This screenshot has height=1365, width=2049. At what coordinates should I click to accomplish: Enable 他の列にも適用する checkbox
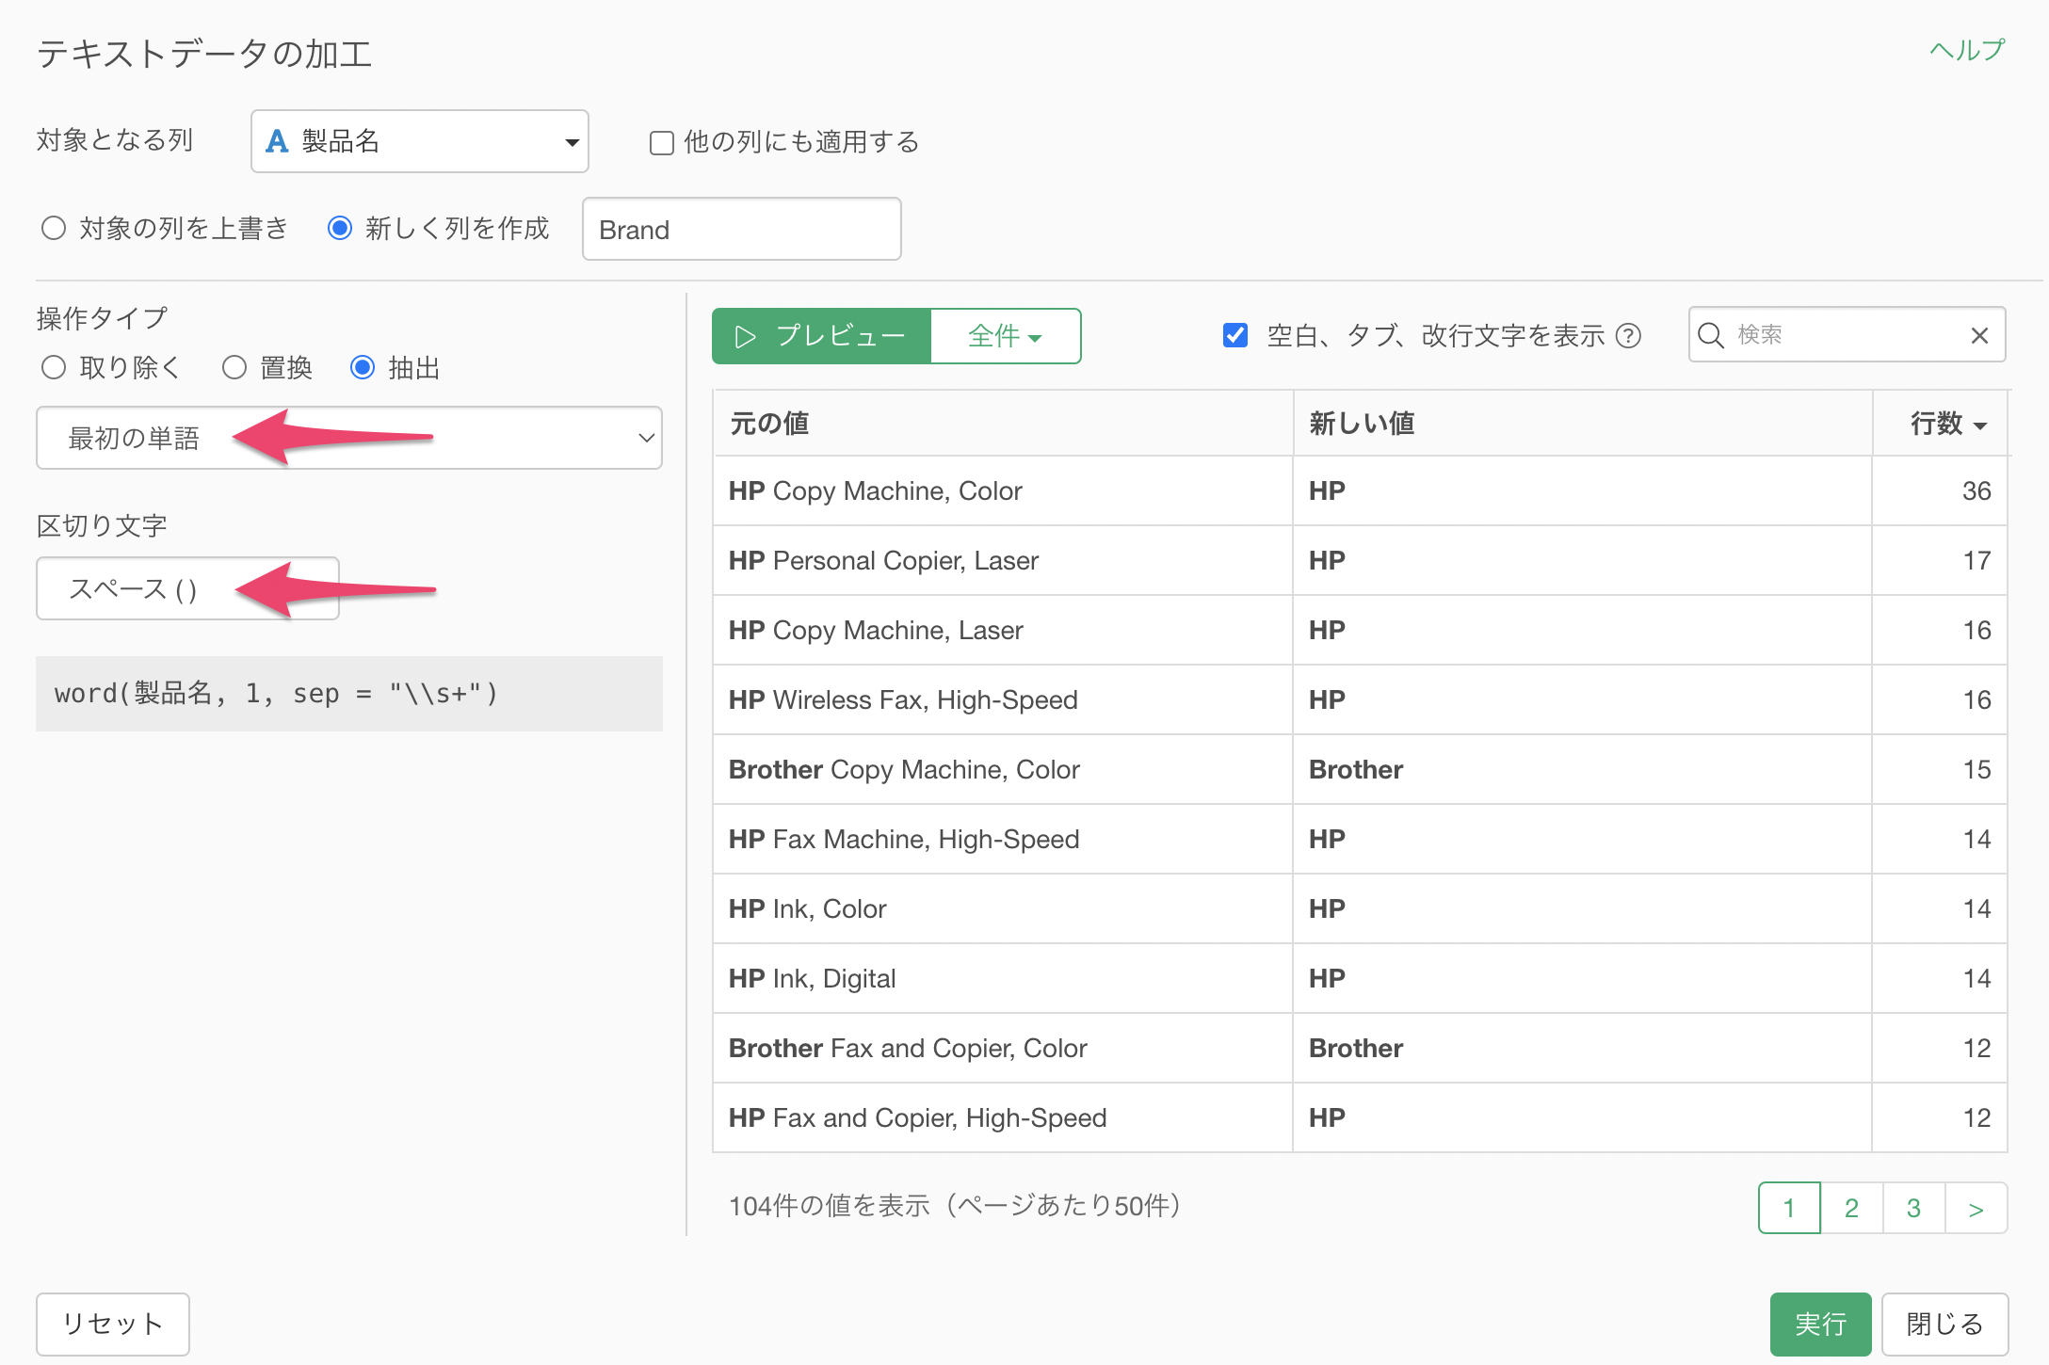pos(662,142)
